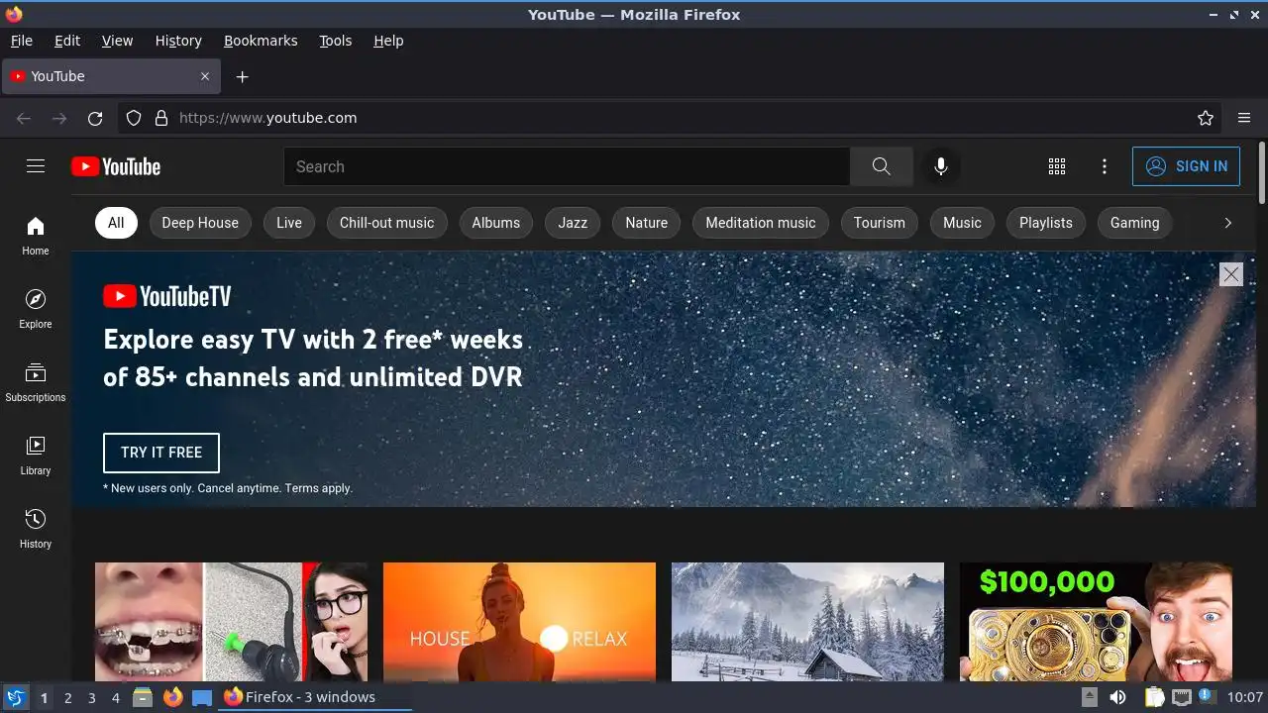Open the History menu in menu bar
This screenshot has height=713, width=1268.
(178, 41)
